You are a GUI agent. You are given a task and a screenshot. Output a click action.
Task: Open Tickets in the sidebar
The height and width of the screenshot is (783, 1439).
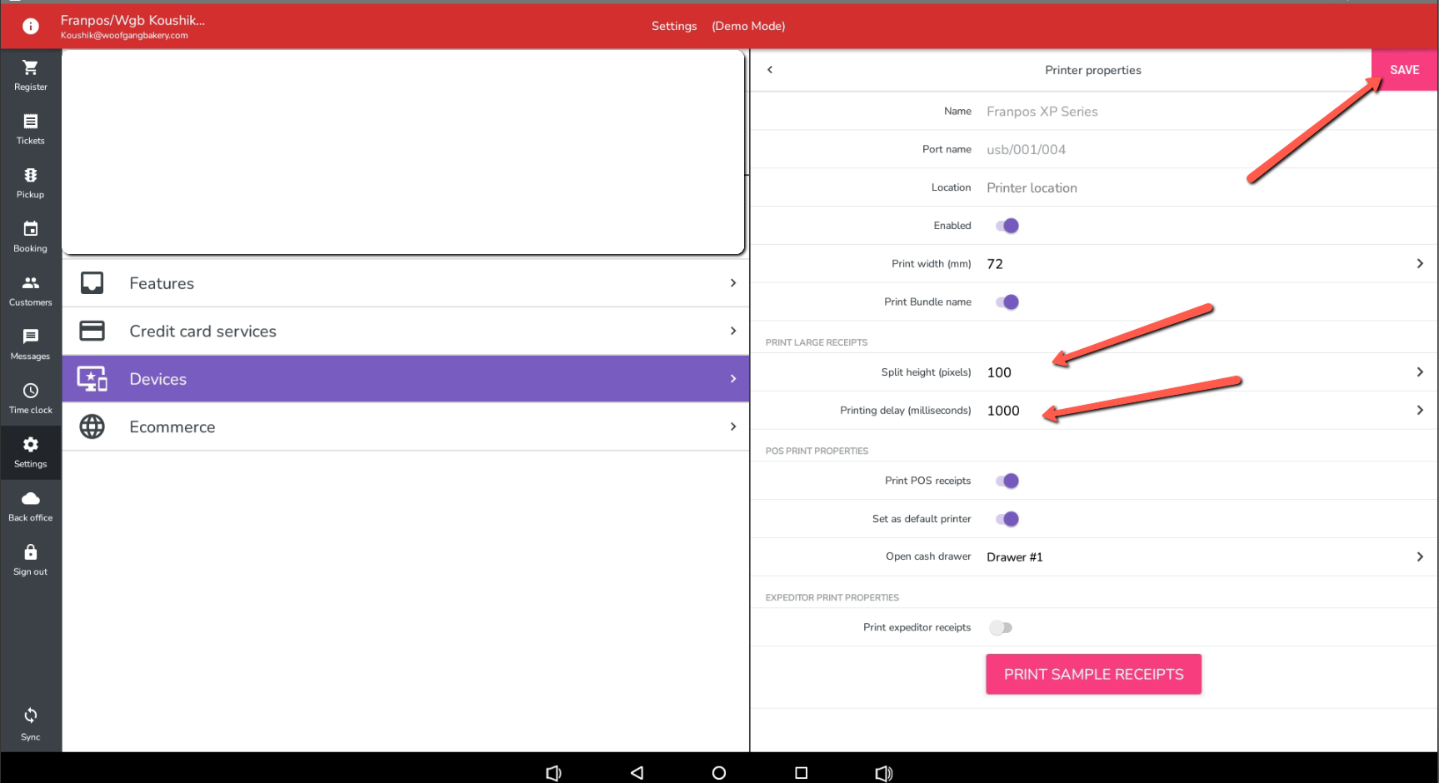click(x=31, y=122)
